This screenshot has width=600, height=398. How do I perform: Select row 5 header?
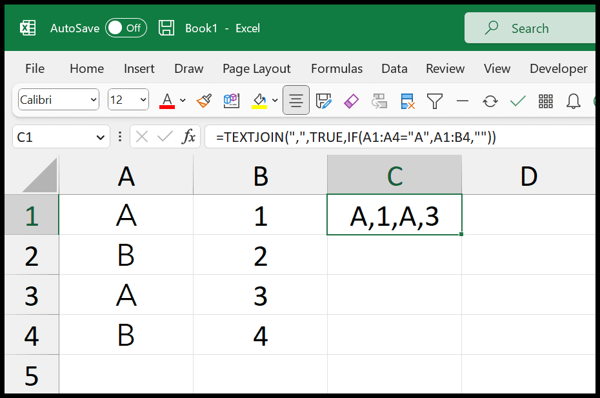32,375
